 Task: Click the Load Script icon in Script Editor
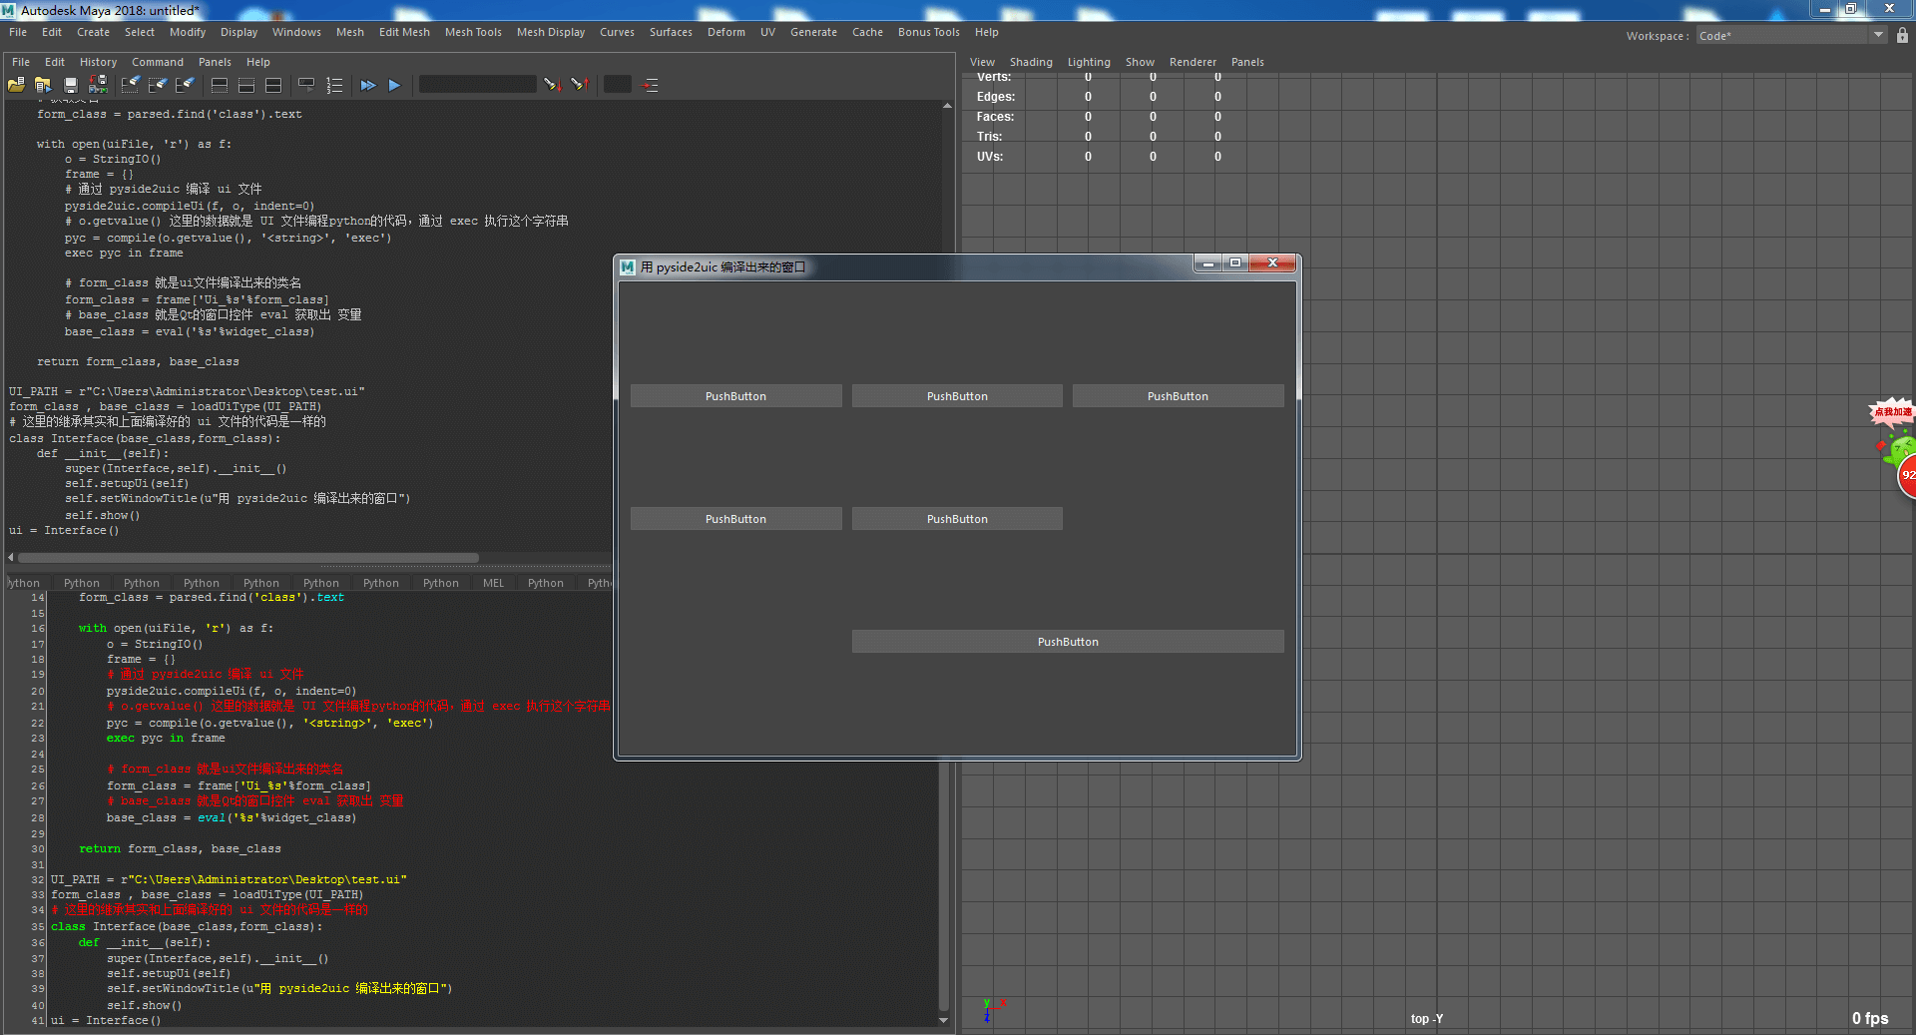(x=16, y=85)
